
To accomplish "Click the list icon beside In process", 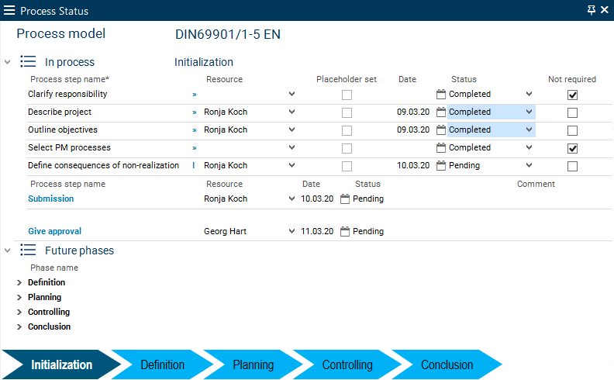I will [29, 62].
